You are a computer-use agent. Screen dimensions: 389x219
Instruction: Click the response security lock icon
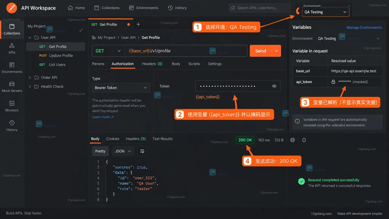(x=304, y=140)
